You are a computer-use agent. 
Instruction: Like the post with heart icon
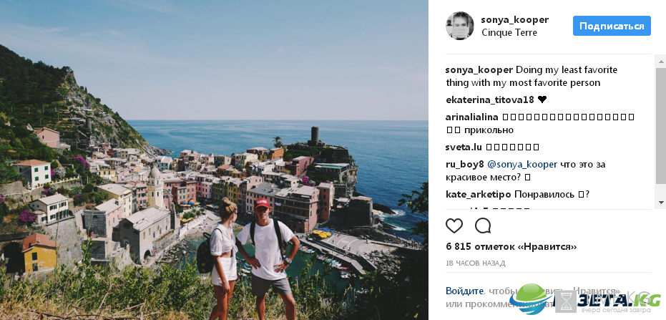coord(454,226)
